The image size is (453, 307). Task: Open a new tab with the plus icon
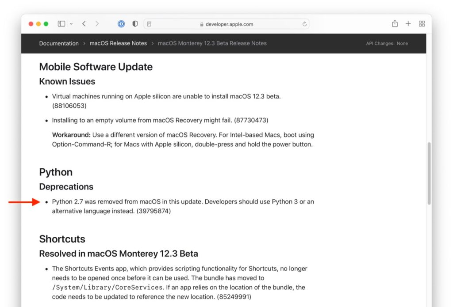coord(408,23)
